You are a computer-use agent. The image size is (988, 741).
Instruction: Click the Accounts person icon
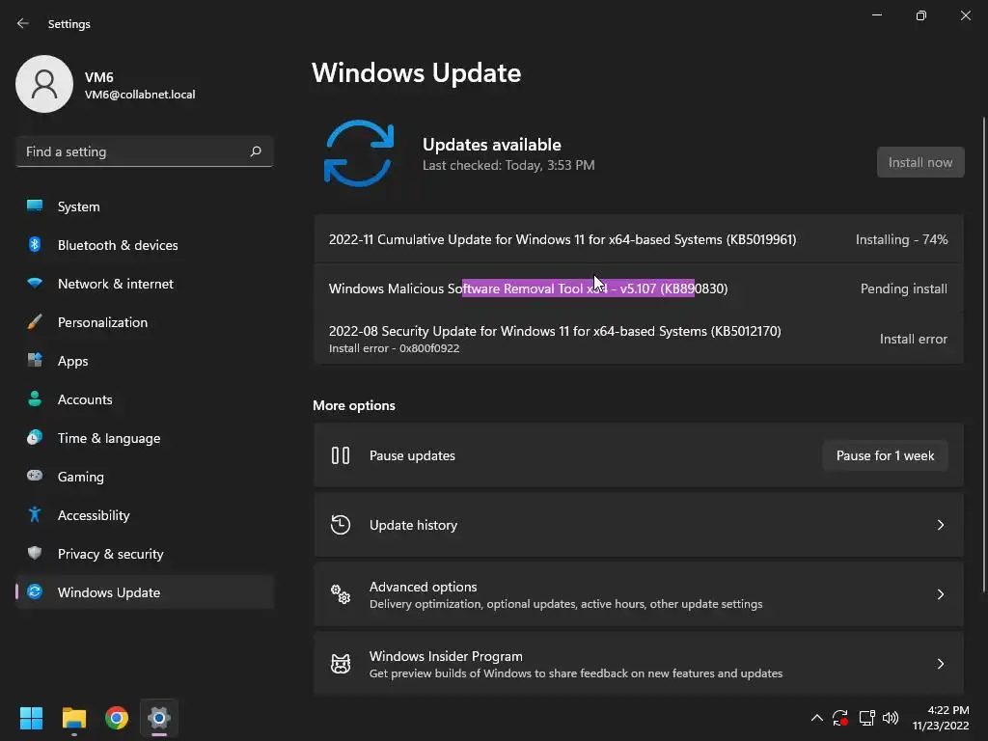[35, 398]
